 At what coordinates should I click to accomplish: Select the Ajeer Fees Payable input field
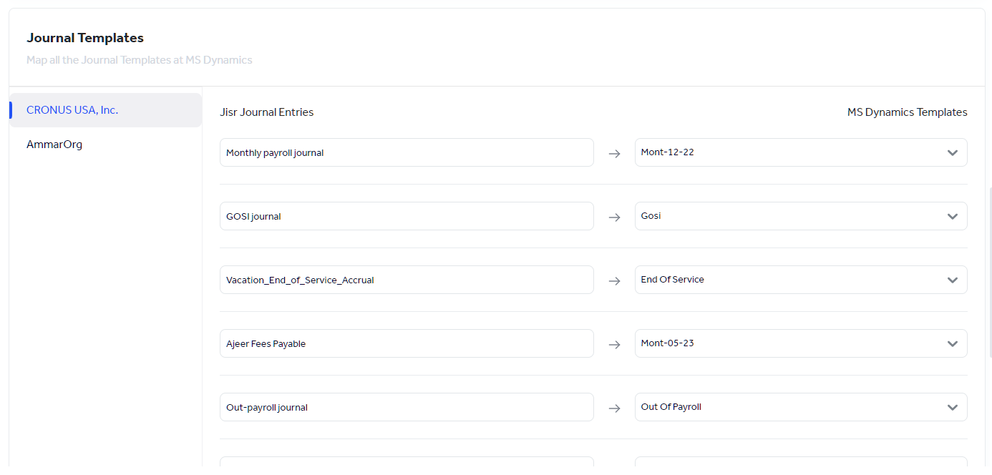[x=407, y=343]
